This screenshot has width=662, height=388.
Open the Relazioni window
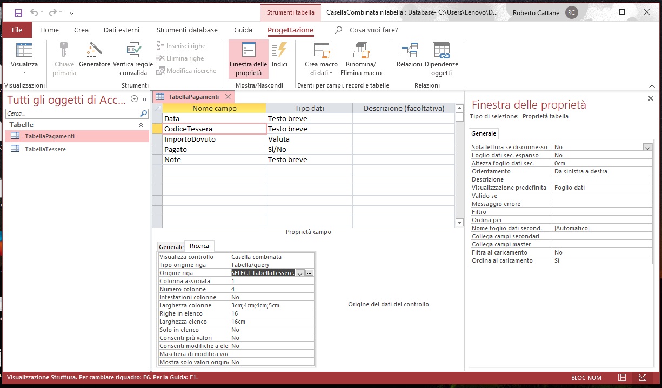coord(409,56)
